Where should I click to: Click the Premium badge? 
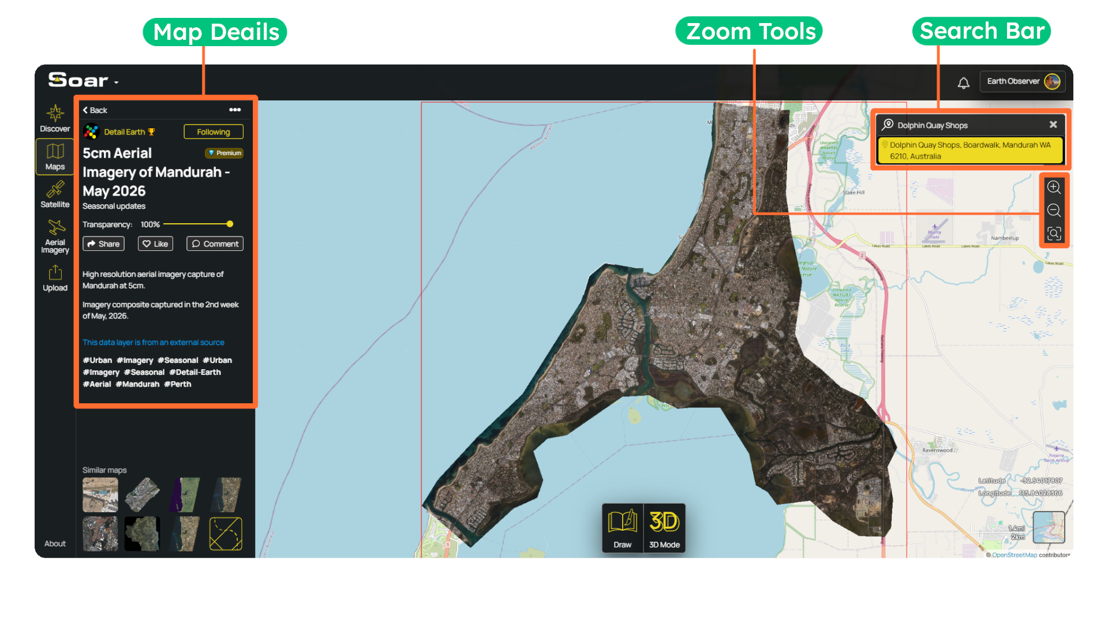coord(224,153)
